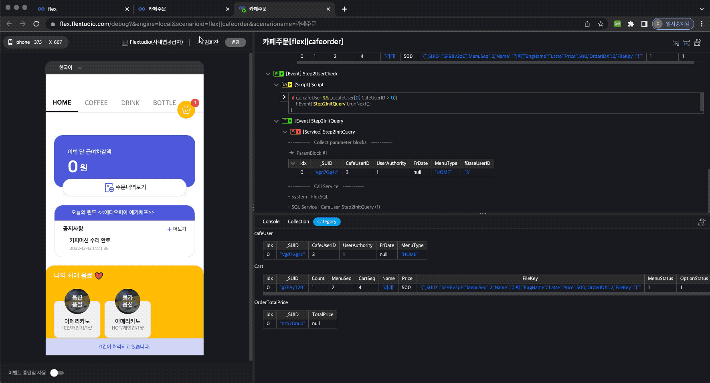Click the Flextudio supplier list icon

coord(125,42)
